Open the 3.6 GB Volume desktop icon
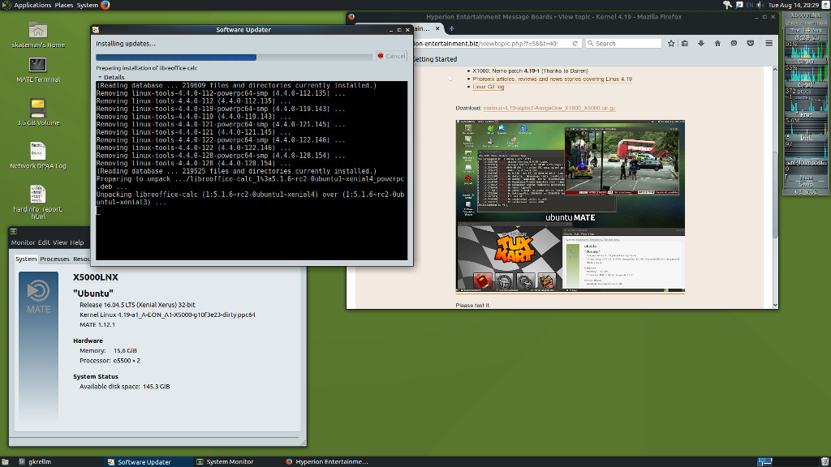The image size is (831, 467). point(37,112)
